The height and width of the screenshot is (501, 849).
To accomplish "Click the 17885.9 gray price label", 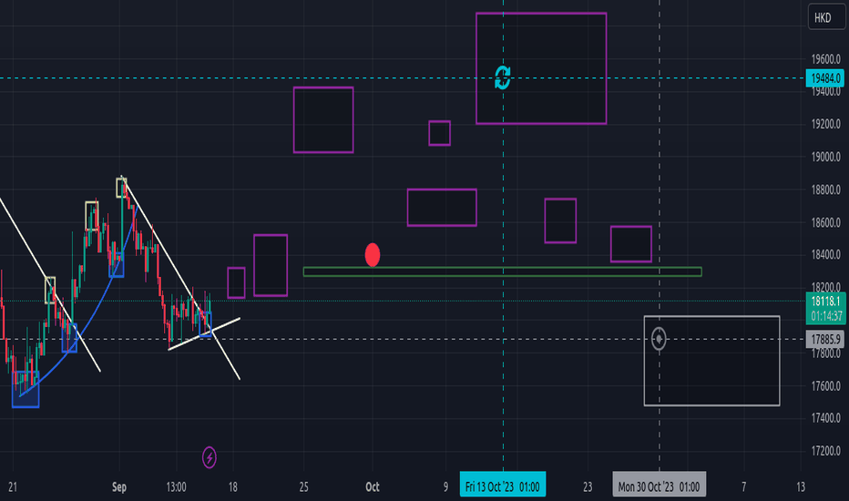I will [825, 340].
